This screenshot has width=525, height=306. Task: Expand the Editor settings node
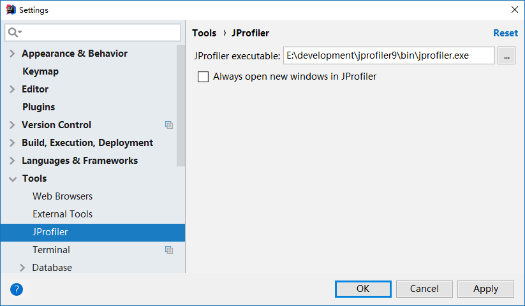(x=12, y=89)
